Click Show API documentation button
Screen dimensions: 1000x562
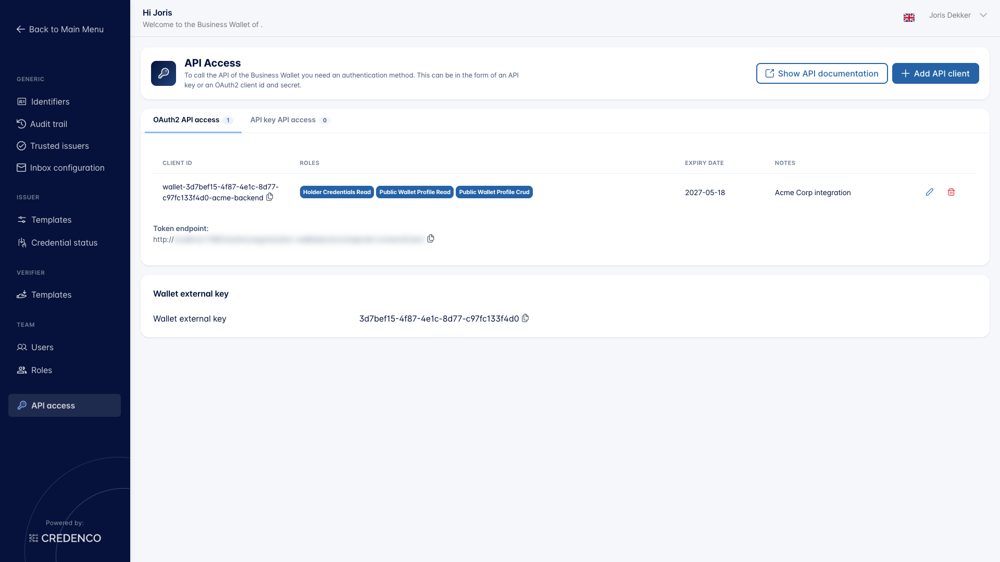point(821,73)
